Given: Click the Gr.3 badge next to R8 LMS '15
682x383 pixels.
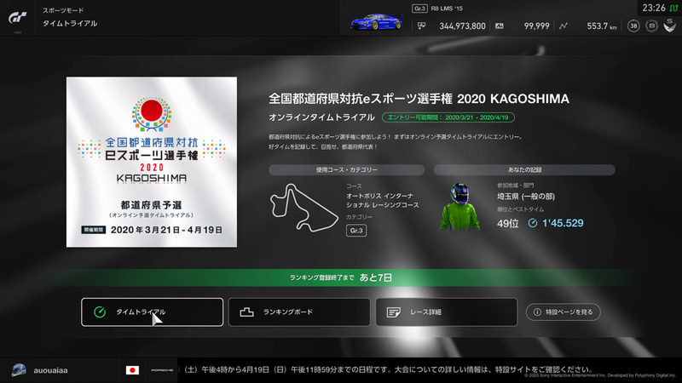Looking at the screenshot, I should tap(419, 9).
